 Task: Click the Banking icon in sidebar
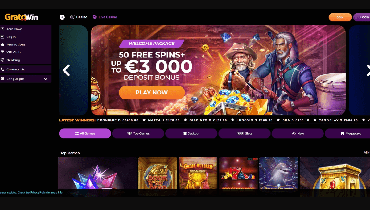(x=2, y=60)
